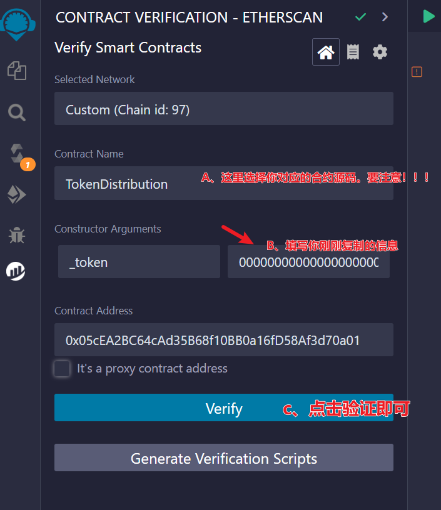The width and height of the screenshot is (441, 510).
Task: Click the green run play icon
Action: tap(428, 17)
